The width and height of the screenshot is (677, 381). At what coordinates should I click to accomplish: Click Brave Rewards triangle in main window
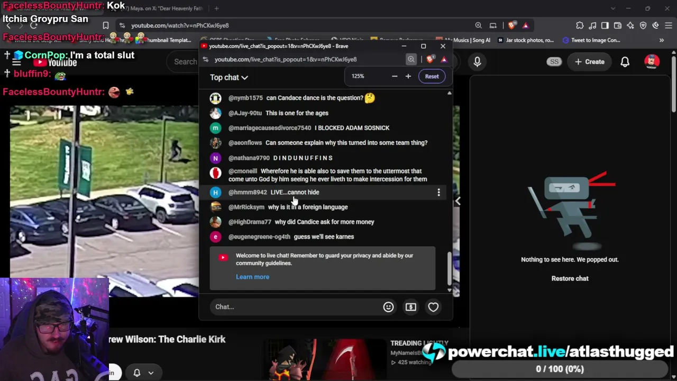point(526,25)
